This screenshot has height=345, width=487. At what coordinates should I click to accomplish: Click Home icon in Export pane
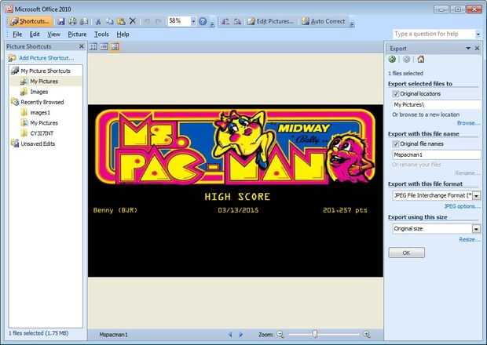pyautogui.click(x=421, y=59)
